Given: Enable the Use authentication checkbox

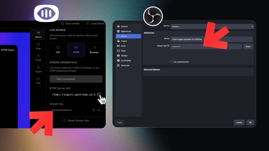Looking at the screenshot, I should pos(172,62).
